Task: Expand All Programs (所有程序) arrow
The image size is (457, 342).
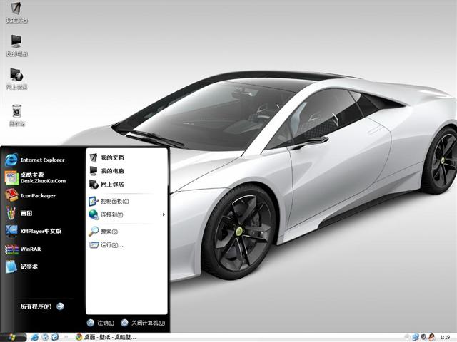Action: pyautogui.click(x=60, y=306)
